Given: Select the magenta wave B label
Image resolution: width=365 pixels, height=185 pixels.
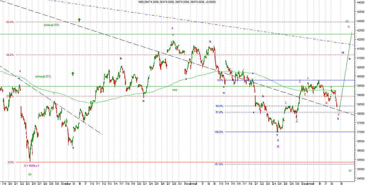Looking at the screenshot, I should point(278,147).
